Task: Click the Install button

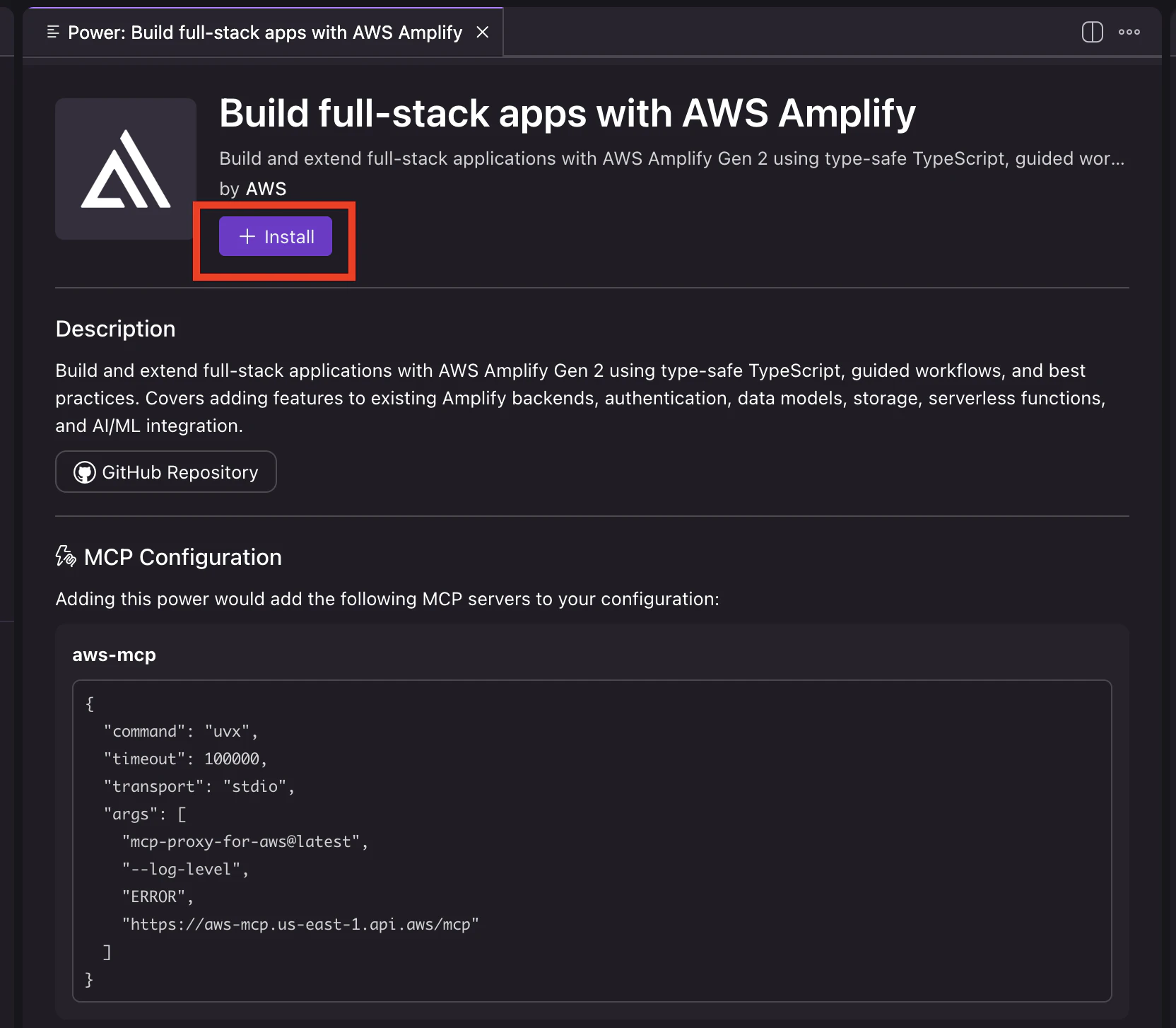Action: (276, 237)
